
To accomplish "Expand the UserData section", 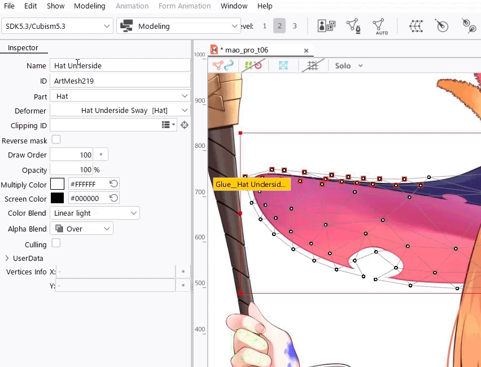I will click(7, 259).
